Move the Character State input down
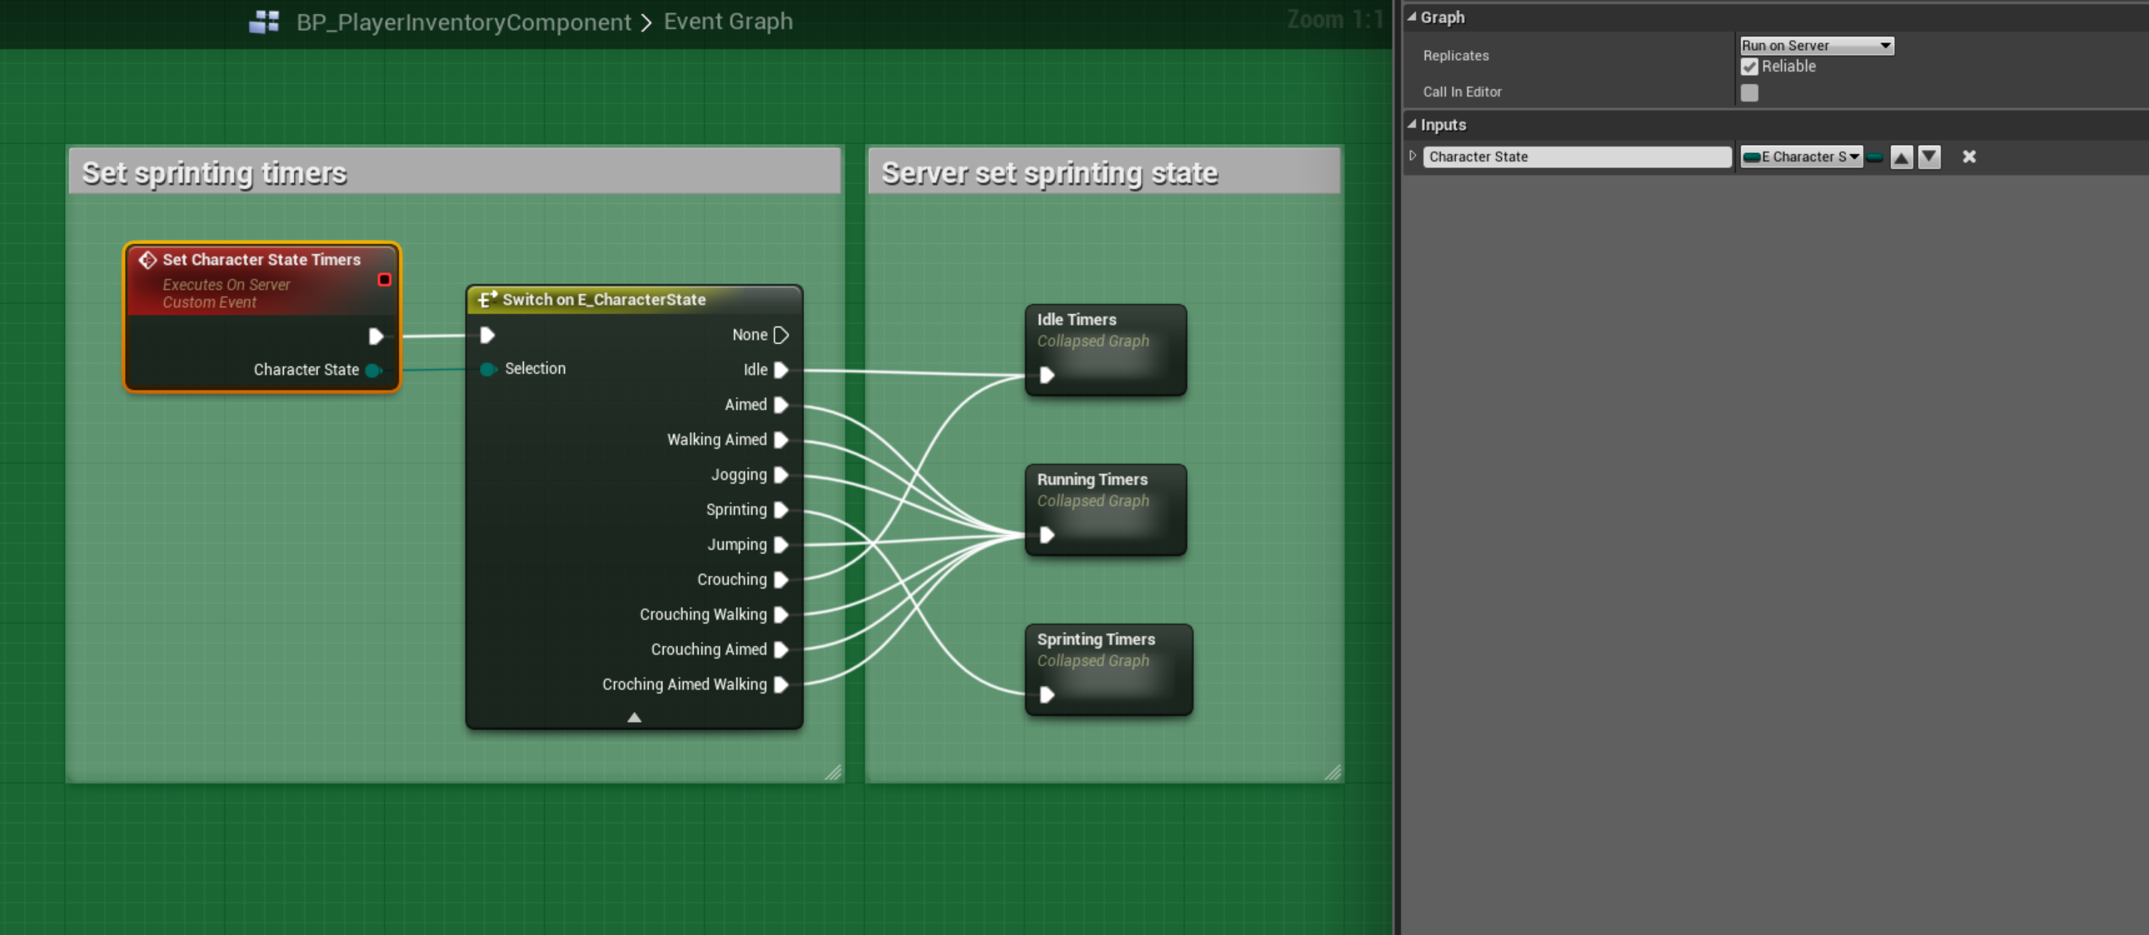The width and height of the screenshot is (2149, 935). coord(1929,157)
